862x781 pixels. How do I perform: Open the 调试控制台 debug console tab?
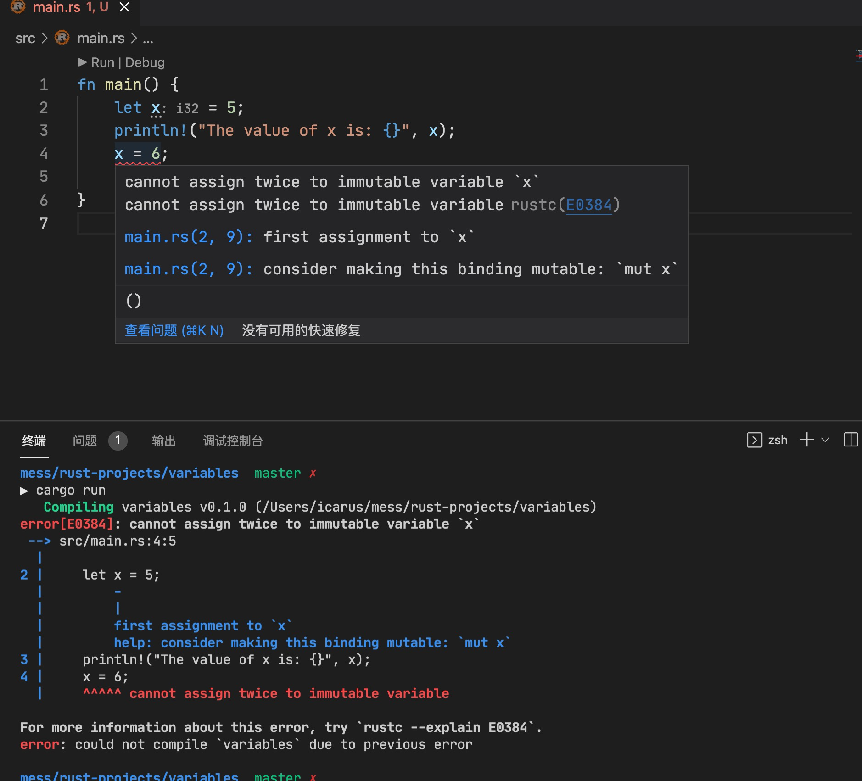point(233,441)
